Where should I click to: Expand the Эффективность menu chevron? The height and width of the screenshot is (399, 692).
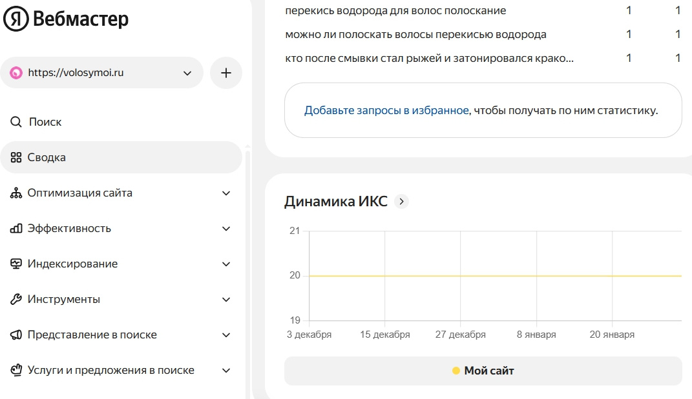(226, 228)
